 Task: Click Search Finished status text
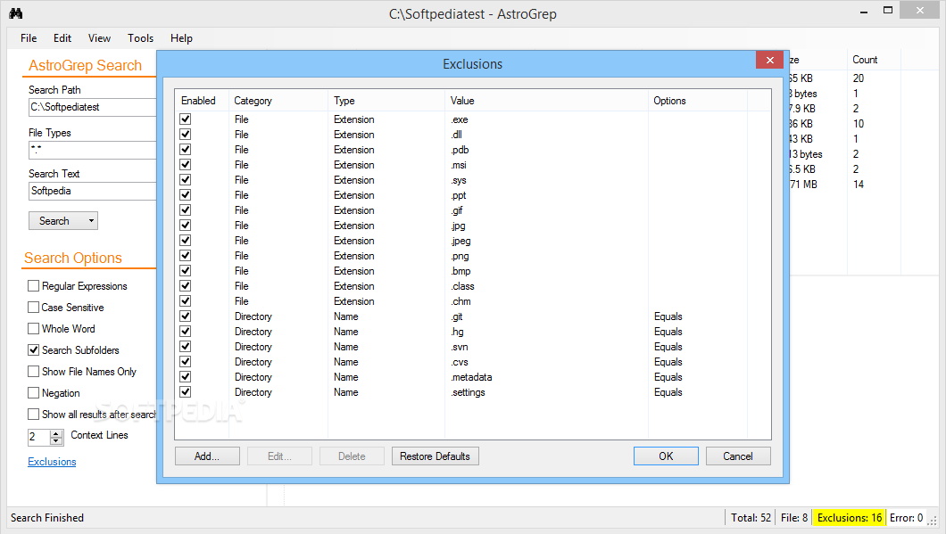[47, 518]
